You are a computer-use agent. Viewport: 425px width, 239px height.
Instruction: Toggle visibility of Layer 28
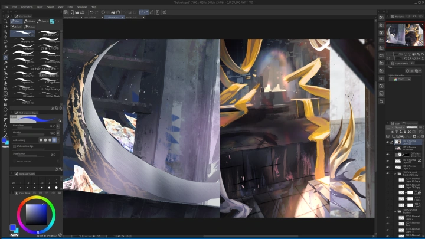pos(388,161)
